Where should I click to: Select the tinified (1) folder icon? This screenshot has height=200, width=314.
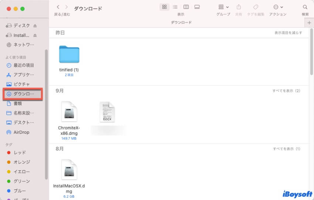(69, 54)
